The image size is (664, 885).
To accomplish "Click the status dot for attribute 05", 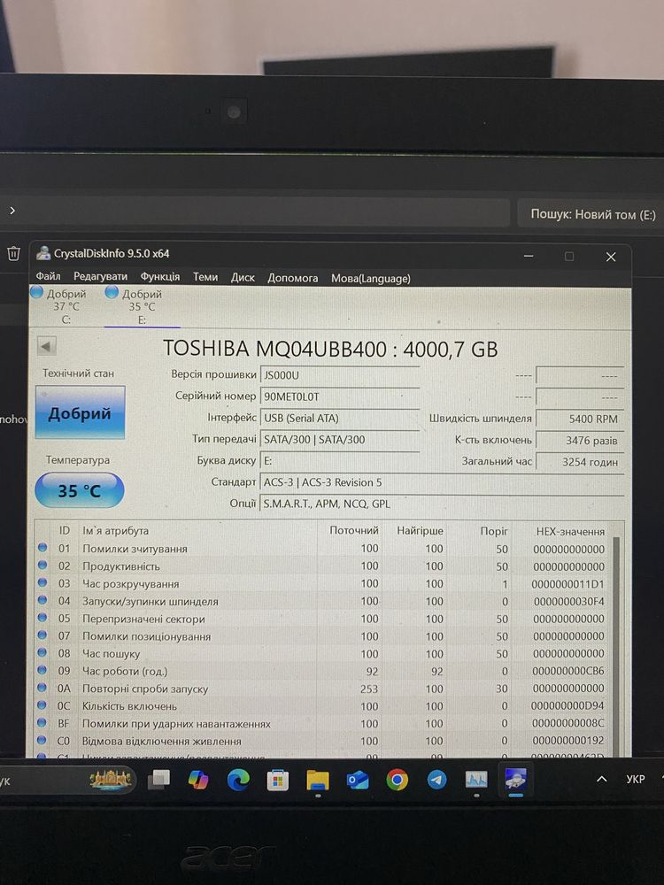I will tap(42, 618).
